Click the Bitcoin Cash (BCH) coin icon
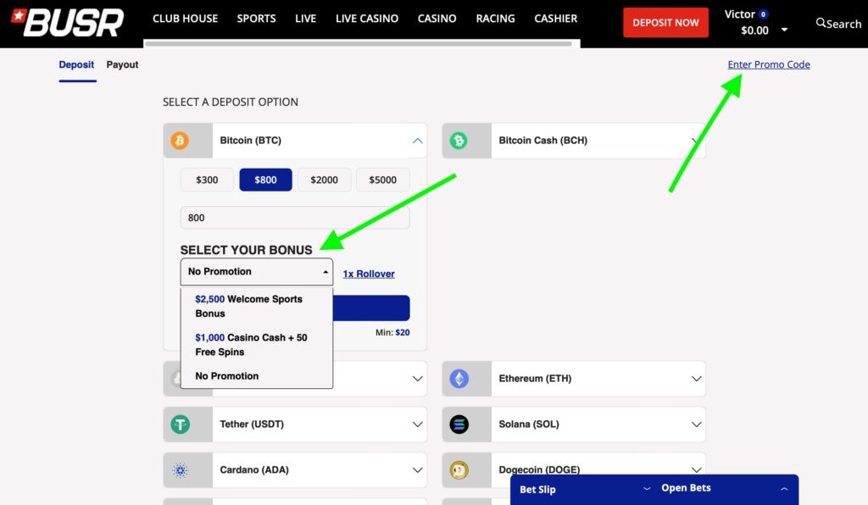 coord(459,141)
